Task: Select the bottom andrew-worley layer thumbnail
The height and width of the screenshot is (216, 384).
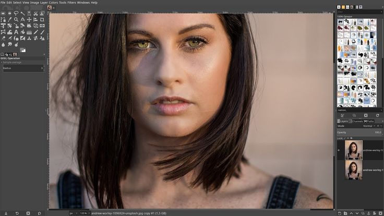Action: pyautogui.click(x=354, y=170)
